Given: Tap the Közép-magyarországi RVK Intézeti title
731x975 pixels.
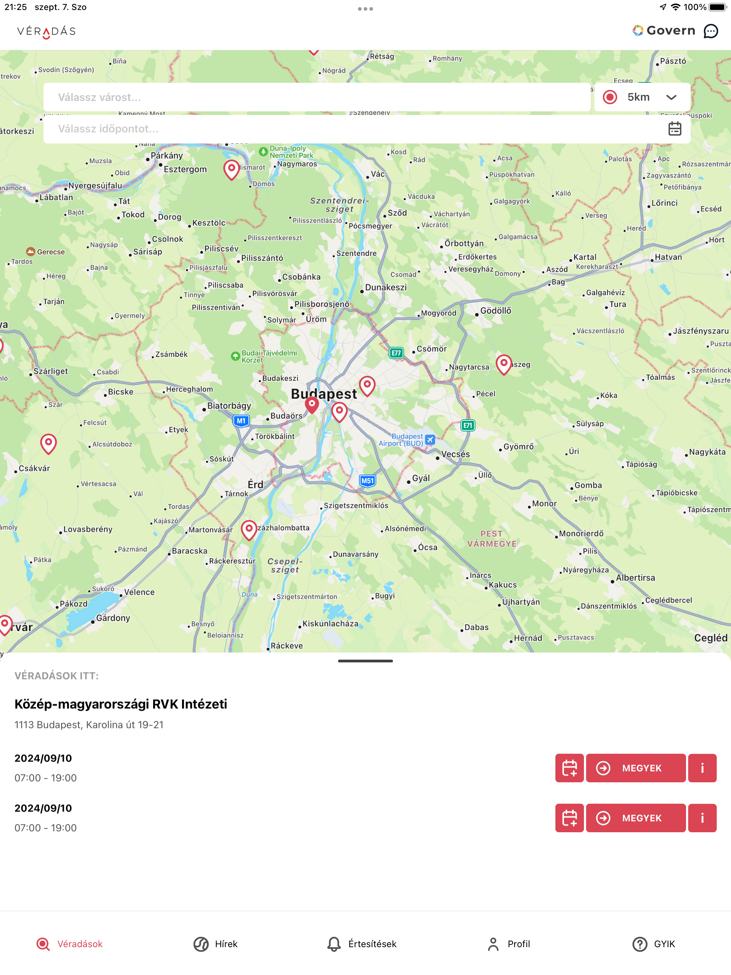Looking at the screenshot, I should [x=121, y=704].
